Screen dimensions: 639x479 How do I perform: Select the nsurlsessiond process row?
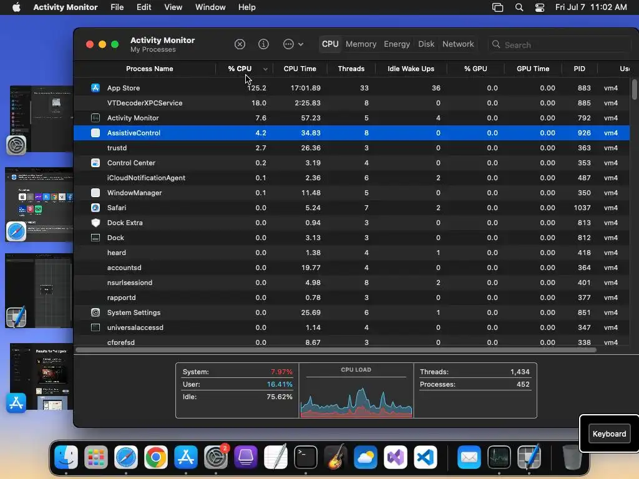[x=351, y=283]
